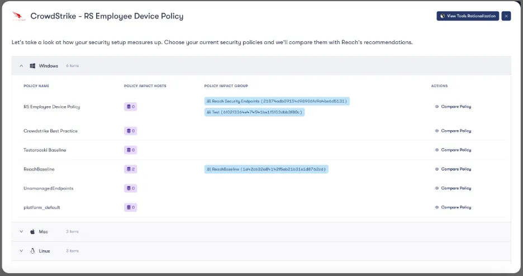Screen dimensions: 523x276
Task: Click host count badge for Crowdstrike Best Practice
Action: coord(130,131)
